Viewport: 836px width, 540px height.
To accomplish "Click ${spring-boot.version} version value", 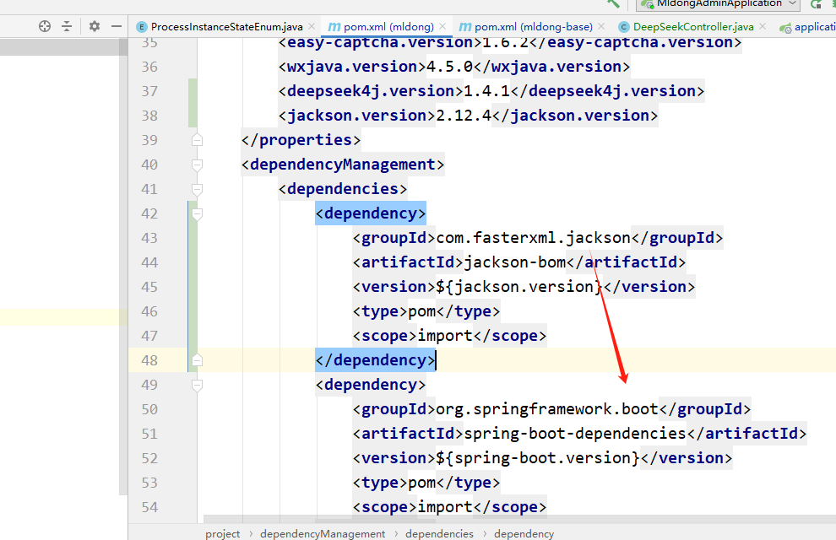I will [x=538, y=458].
